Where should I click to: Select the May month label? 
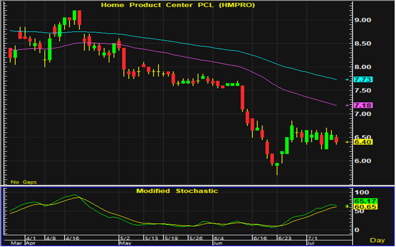(x=126, y=242)
